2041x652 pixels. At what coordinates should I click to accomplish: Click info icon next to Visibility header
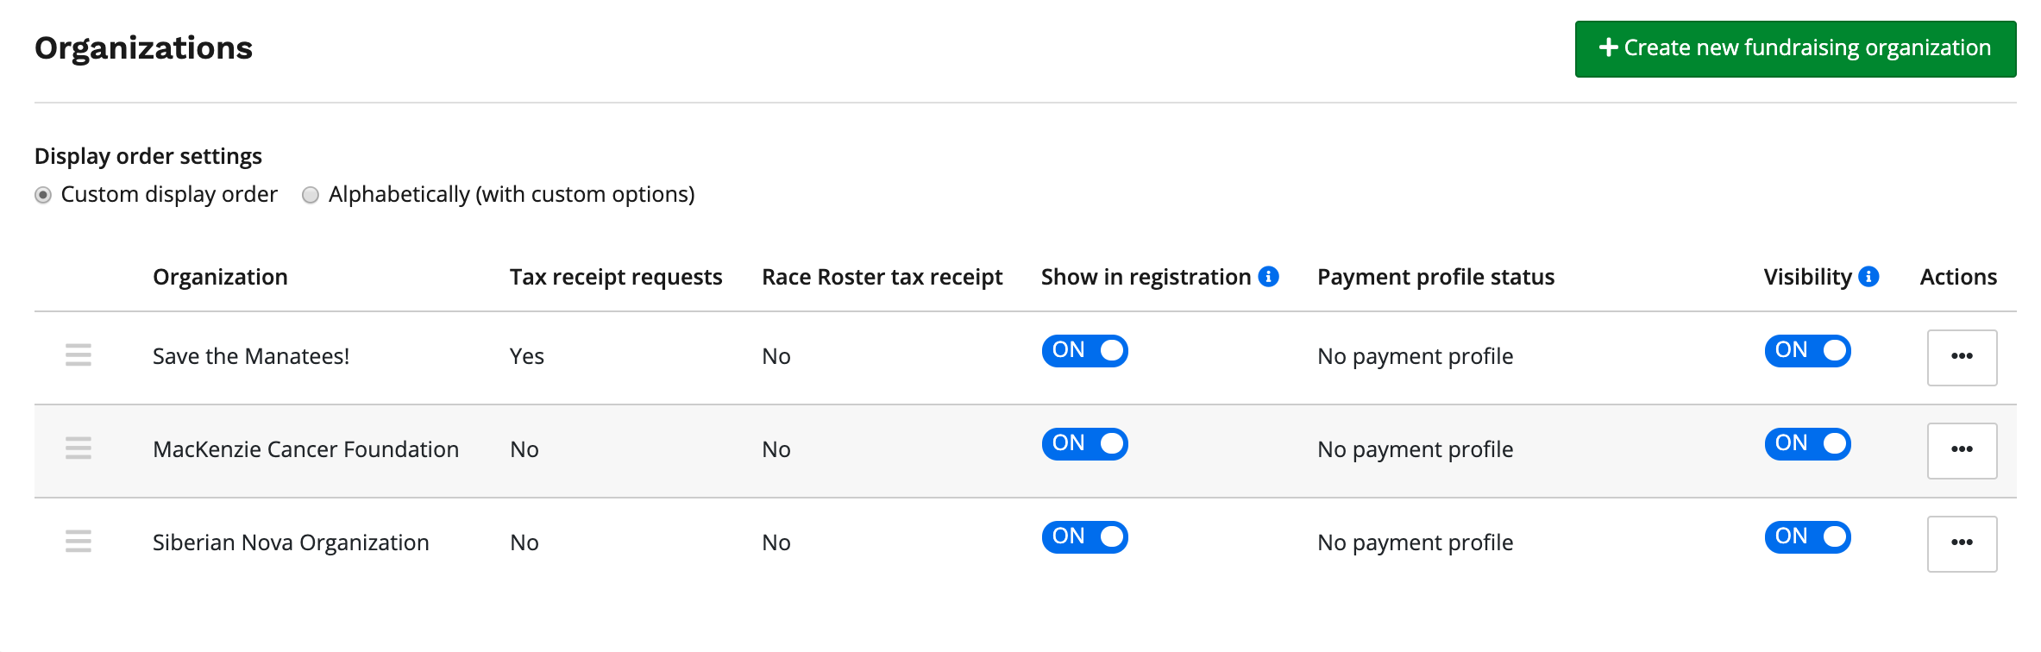point(1868,277)
